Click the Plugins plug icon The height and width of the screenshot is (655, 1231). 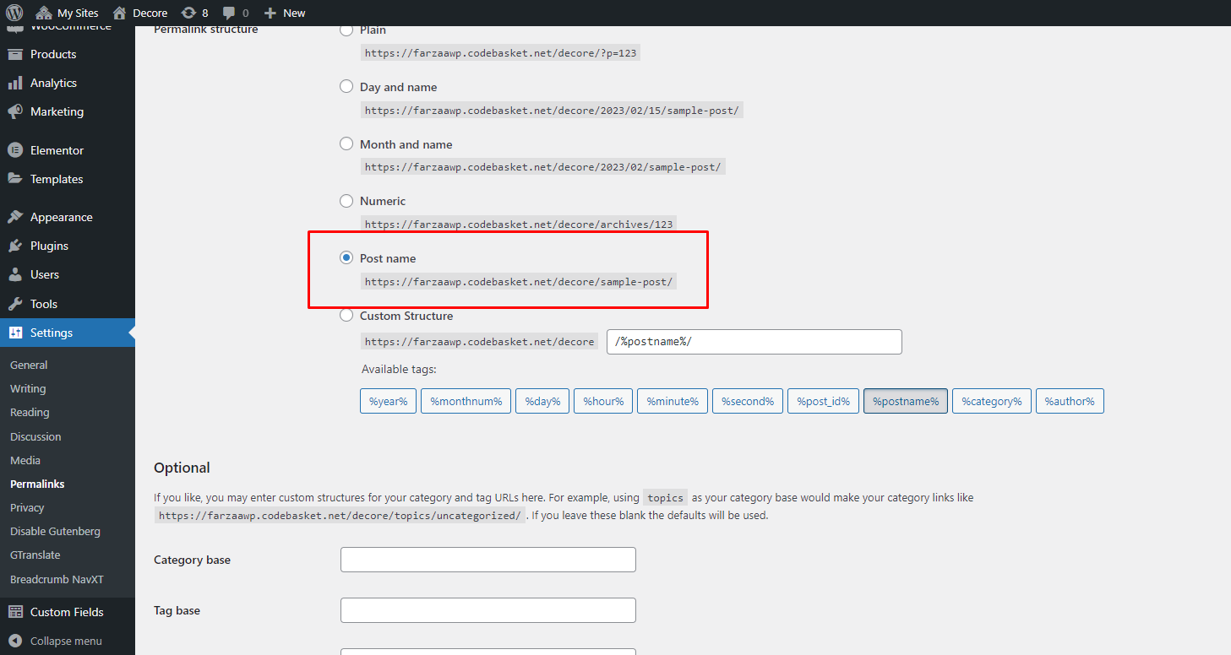click(15, 246)
